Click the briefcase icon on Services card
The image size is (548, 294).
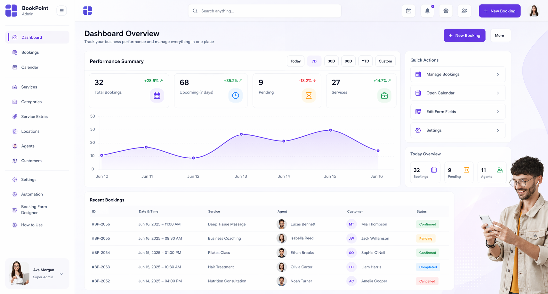point(384,95)
